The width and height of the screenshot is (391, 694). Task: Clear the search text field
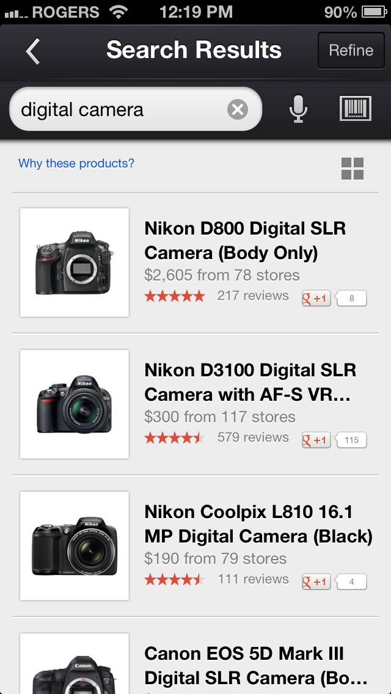click(238, 110)
